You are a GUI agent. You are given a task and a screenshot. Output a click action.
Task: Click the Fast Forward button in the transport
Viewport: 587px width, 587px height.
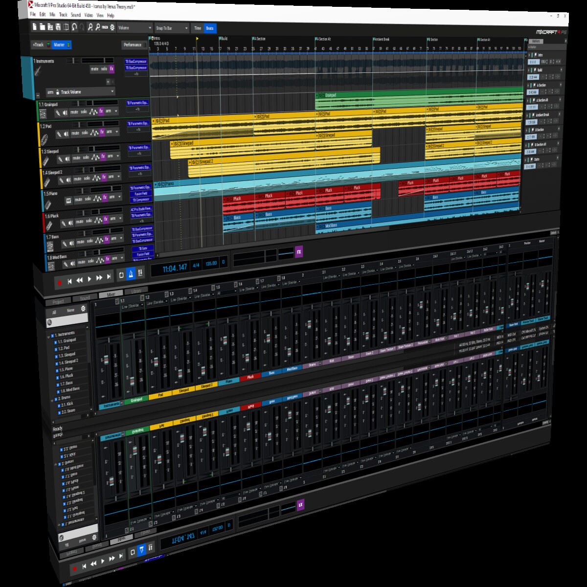coord(99,278)
